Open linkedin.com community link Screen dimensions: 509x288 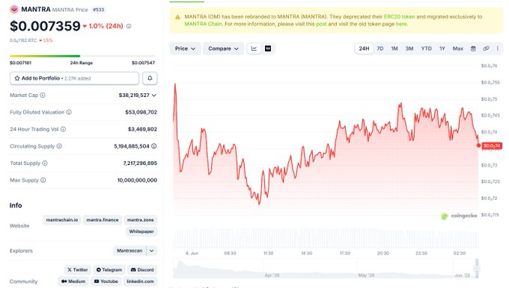[x=140, y=281]
